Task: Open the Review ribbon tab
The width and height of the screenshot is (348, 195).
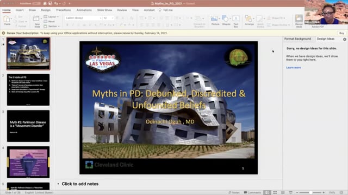Action: tap(122, 10)
